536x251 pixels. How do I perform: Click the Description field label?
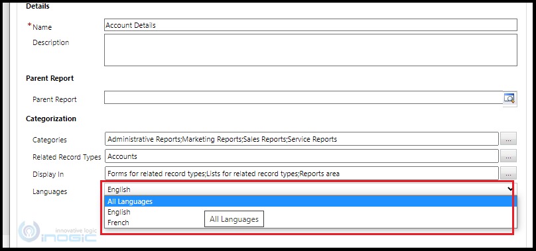pyautogui.click(x=50, y=42)
